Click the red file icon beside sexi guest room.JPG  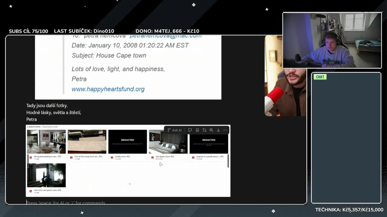click(153, 158)
